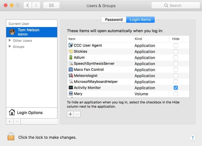Select the Stickies app icon
This screenshot has width=202, height=146.
(71, 51)
